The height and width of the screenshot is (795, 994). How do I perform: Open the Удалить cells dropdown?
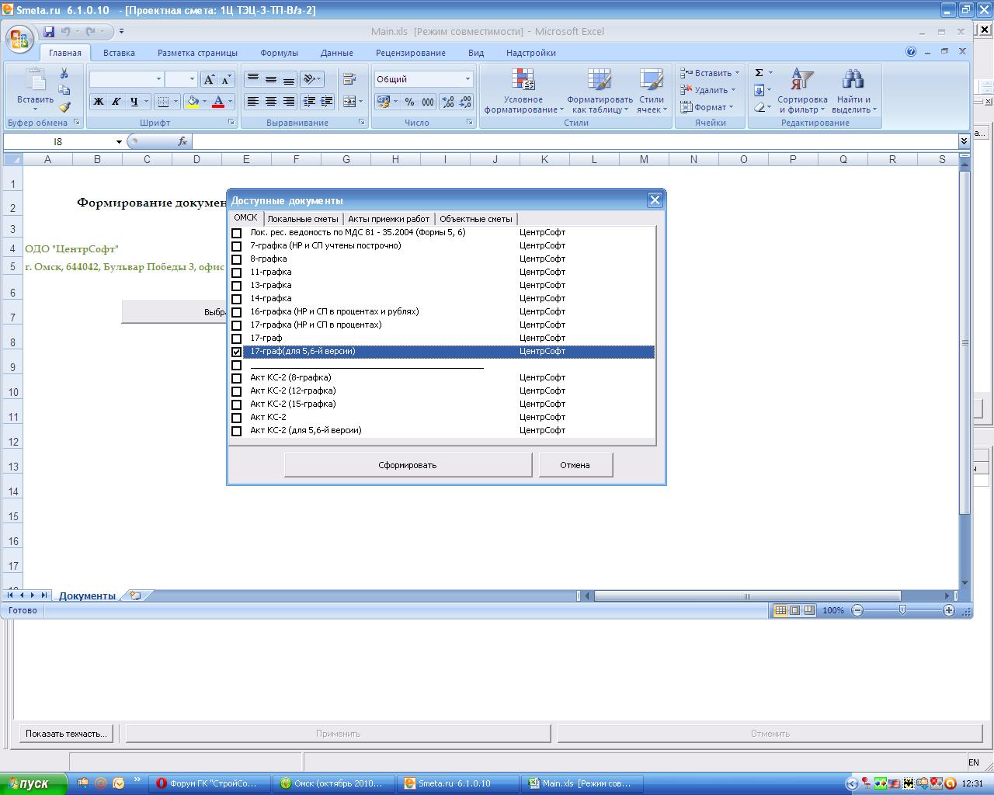(x=732, y=90)
